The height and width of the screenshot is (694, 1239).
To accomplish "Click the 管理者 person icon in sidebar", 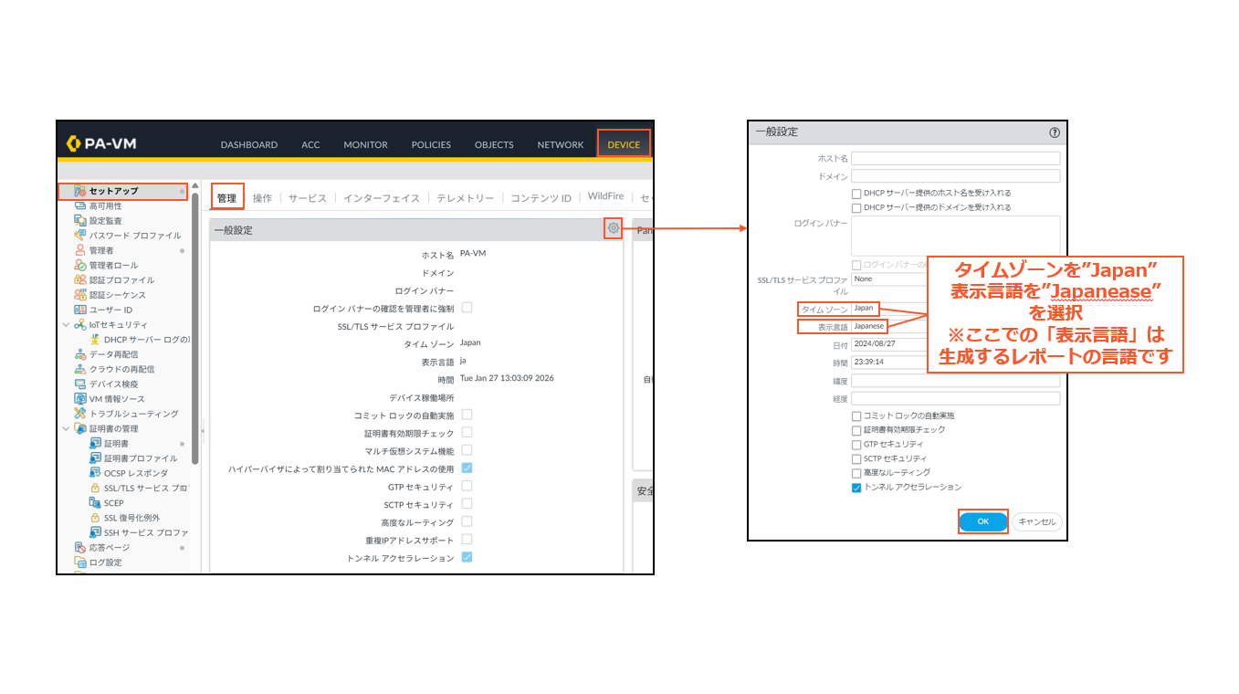I will point(80,250).
